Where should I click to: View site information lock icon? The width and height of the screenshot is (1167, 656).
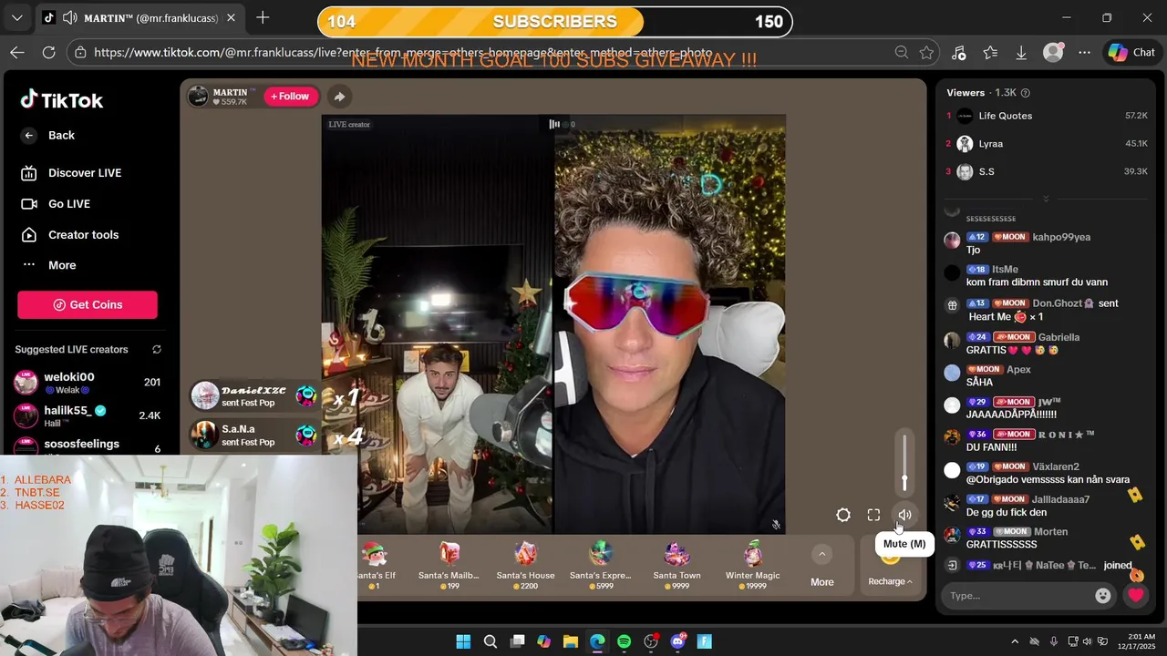[x=81, y=53]
